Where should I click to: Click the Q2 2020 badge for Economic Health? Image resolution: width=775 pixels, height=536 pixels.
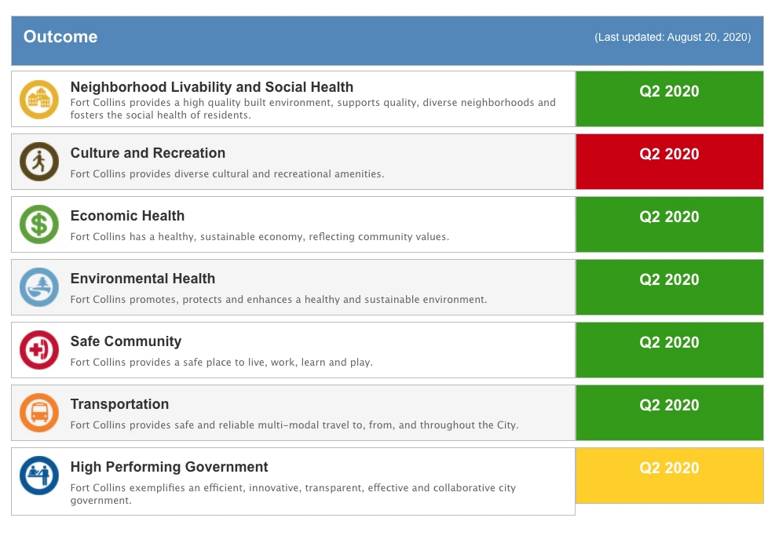click(669, 217)
